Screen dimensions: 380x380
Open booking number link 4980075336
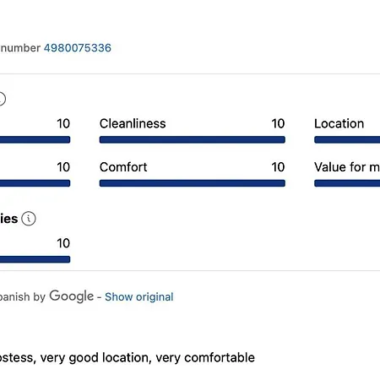[x=78, y=48]
